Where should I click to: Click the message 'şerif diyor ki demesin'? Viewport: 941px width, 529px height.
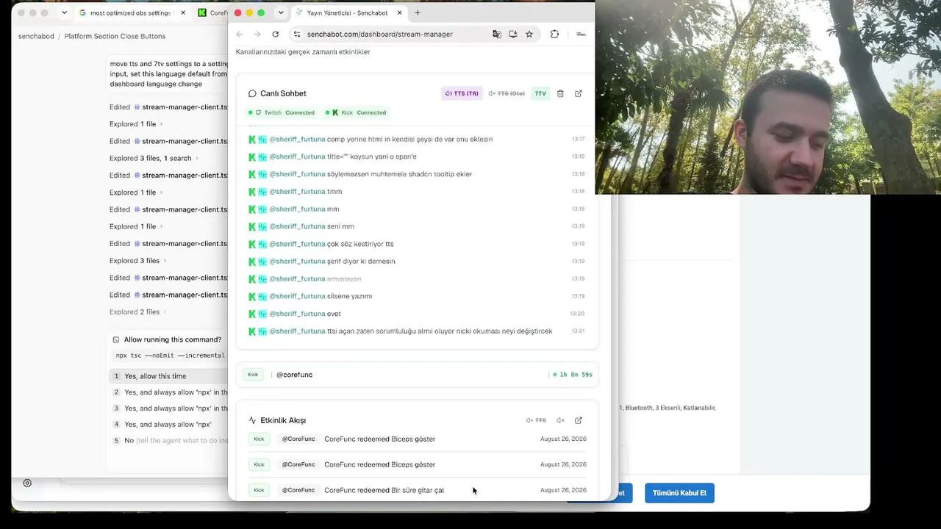[x=361, y=262]
